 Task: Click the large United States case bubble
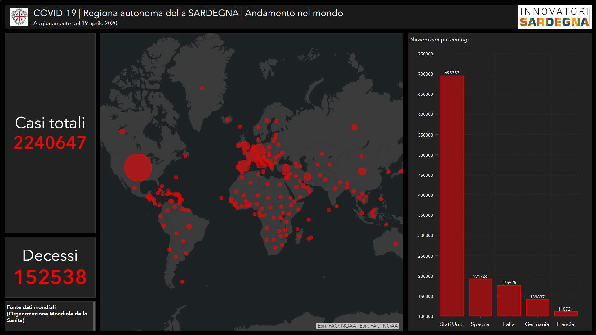138,167
